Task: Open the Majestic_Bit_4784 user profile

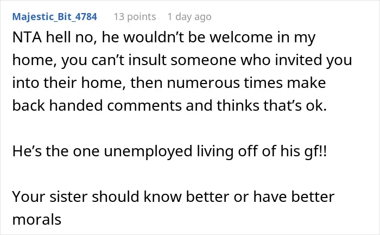Action: [54, 17]
